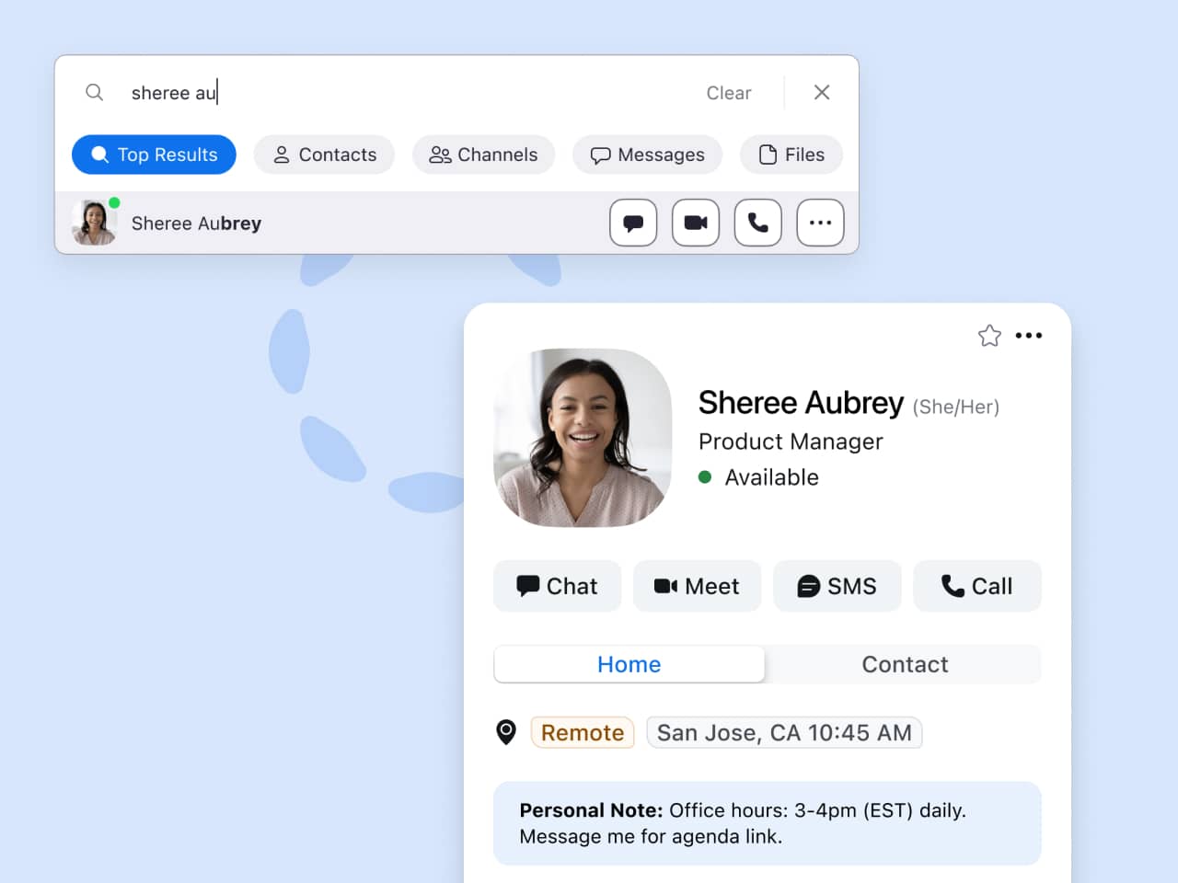Click the phone icon in search result
This screenshot has width=1178, height=883.
point(757,223)
